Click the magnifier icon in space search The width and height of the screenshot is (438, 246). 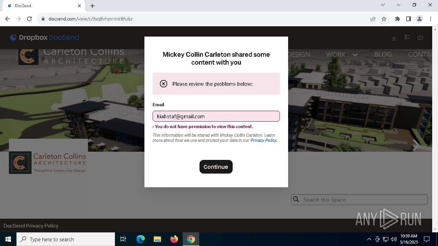(x=296, y=199)
